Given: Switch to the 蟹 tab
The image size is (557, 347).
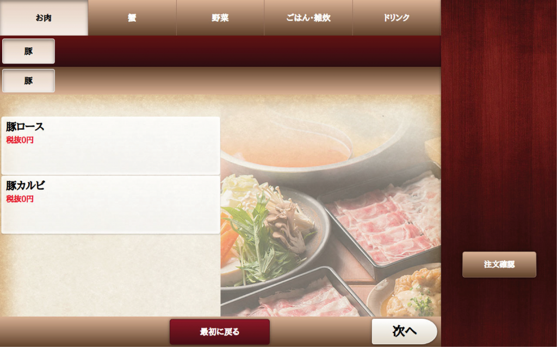Looking at the screenshot, I should 132,18.
